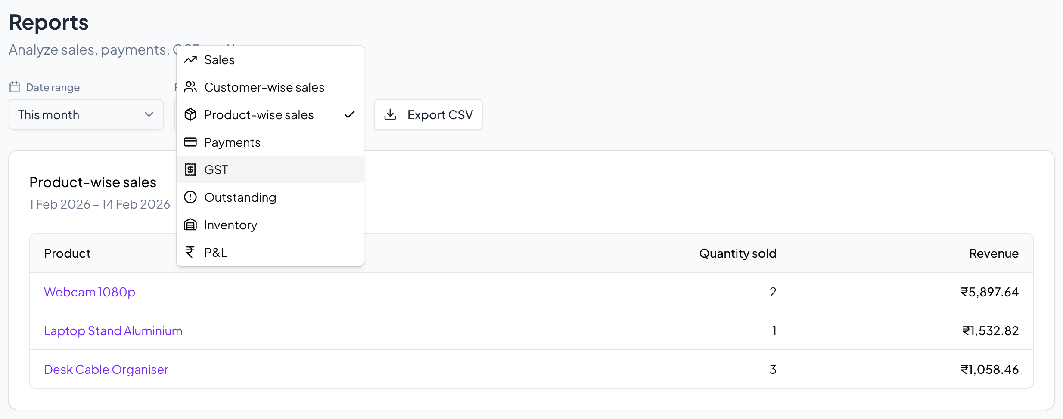Open the Laptop Stand Aluminium link
This screenshot has width=1063, height=419.
tap(113, 331)
